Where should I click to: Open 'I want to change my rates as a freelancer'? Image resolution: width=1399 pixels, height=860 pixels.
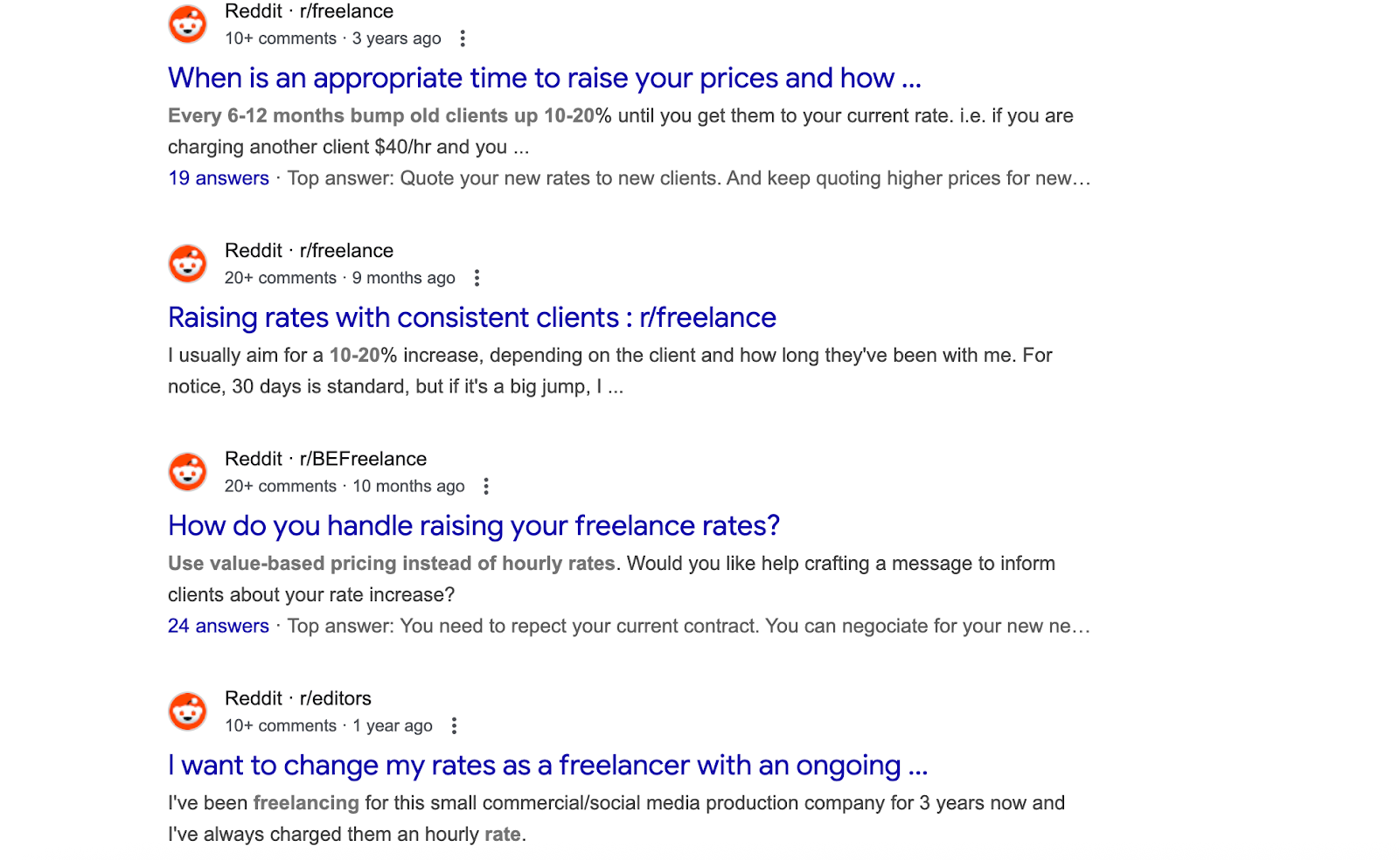pyautogui.click(x=547, y=765)
